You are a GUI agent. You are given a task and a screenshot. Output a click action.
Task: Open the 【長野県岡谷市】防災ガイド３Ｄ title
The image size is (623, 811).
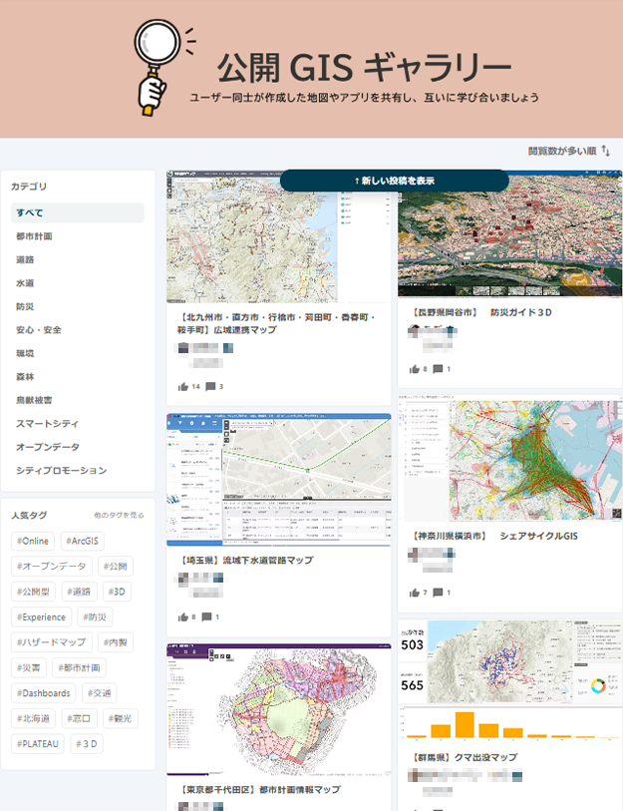[x=481, y=312]
